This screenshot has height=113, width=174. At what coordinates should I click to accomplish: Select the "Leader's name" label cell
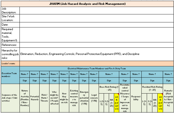pos(10,63)
